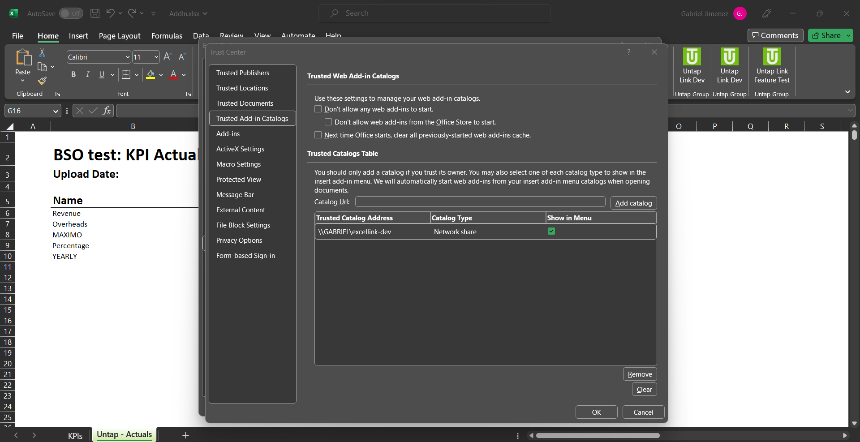
Task: Click the pen coming-soon icon near account
Action: pos(766,13)
